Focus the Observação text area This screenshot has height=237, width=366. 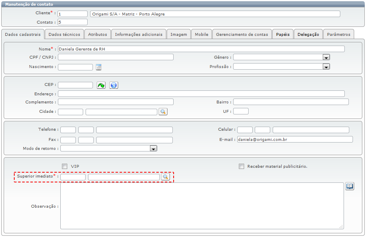point(202,206)
